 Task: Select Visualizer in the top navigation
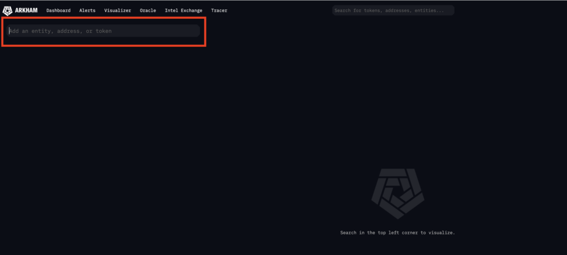tap(117, 11)
